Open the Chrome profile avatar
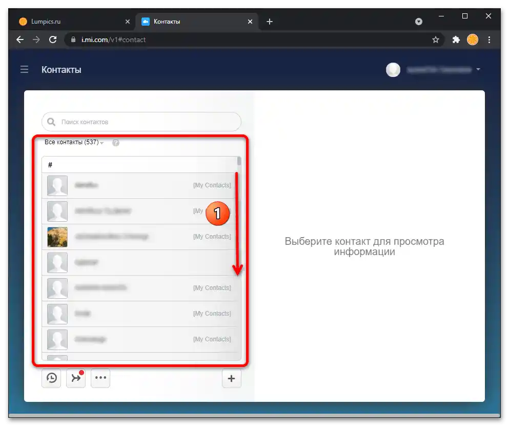The image size is (509, 426). [x=472, y=40]
